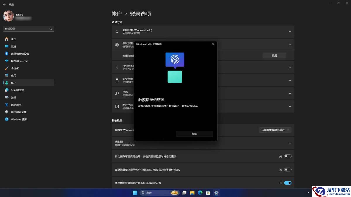Open 蓝牙和其他设备 in the sidebar
The image size is (351, 197).
pos(29,54)
